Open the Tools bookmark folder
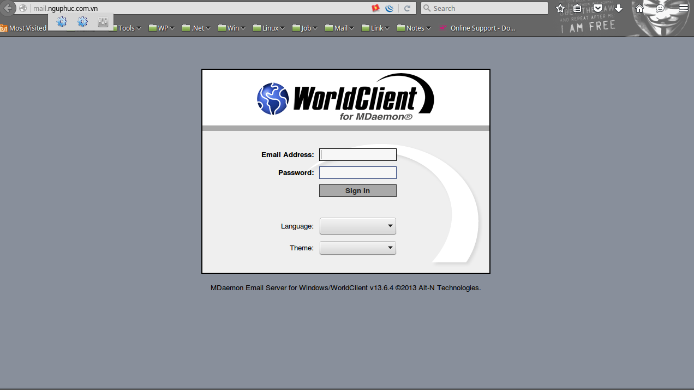The width and height of the screenshot is (694, 390). [x=126, y=28]
